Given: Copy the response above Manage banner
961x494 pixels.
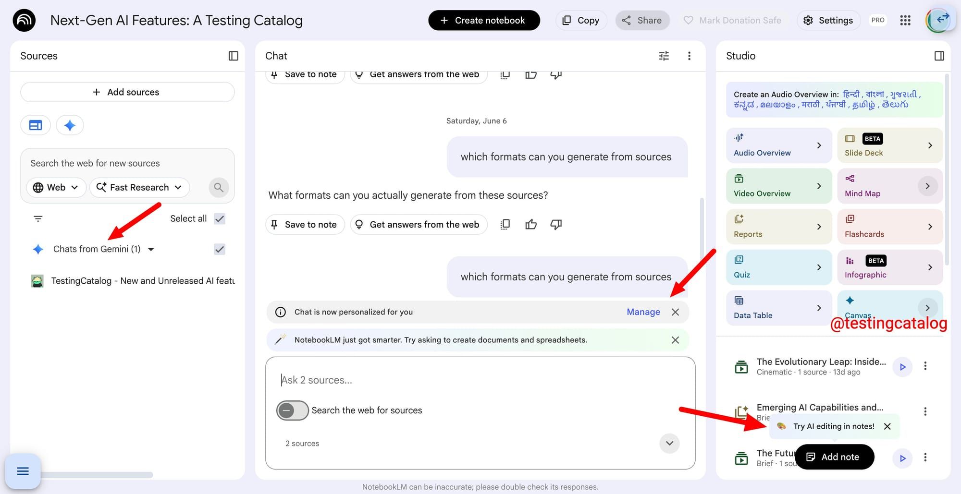Looking at the screenshot, I should point(505,224).
